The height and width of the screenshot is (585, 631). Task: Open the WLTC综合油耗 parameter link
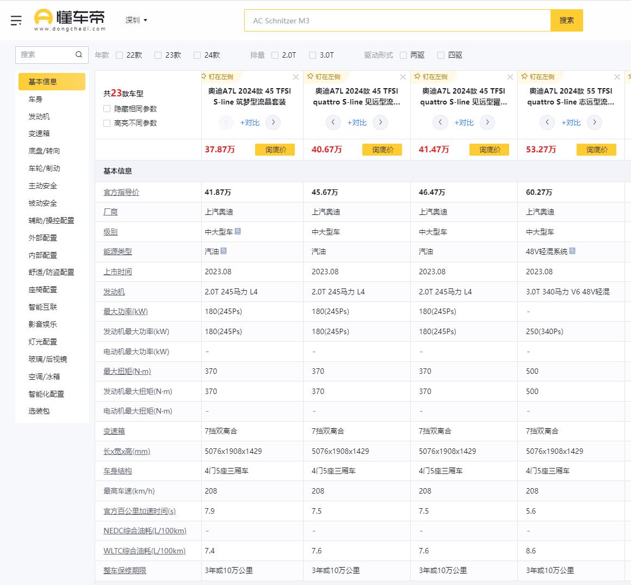(x=145, y=551)
